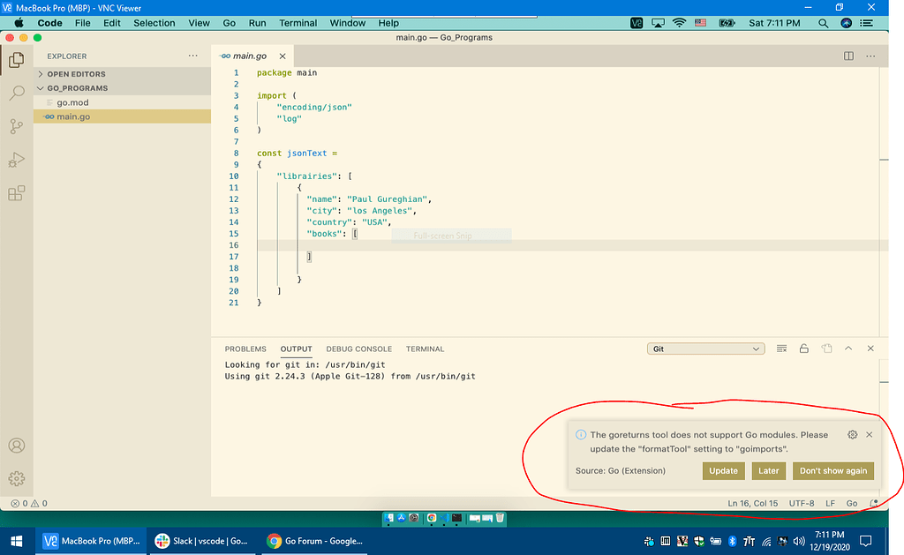Toggle the output scroll lock
This screenshot has width=904, height=555.
tap(803, 349)
